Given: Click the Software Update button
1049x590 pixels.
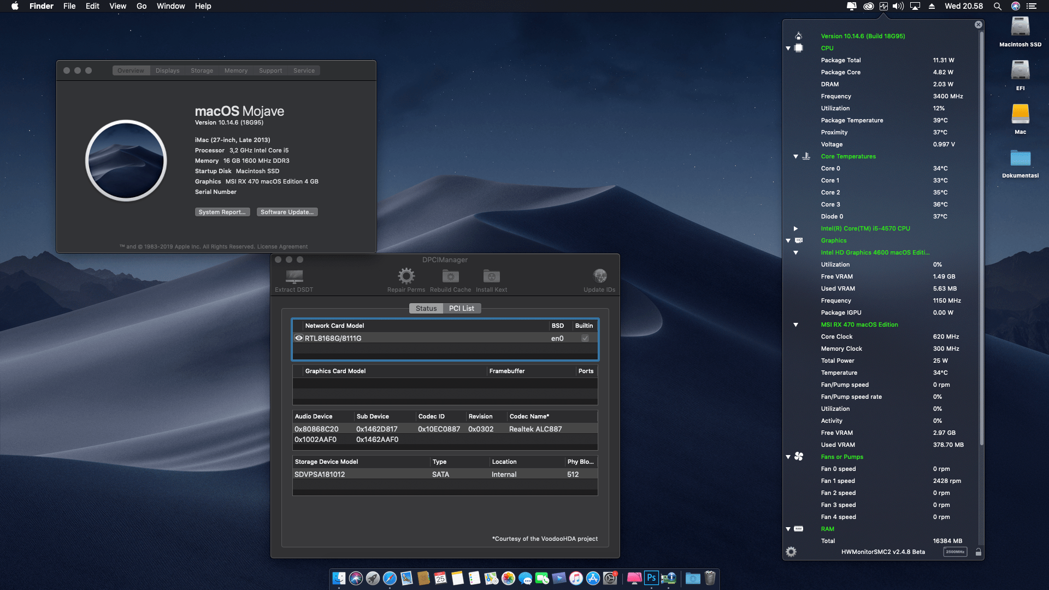Looking at the screenshot, I should click(x=287, y=212).
